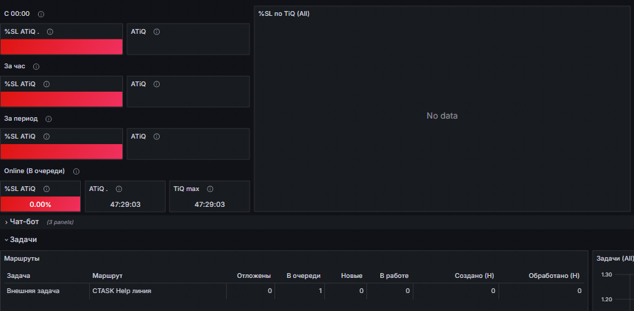634x311 pixels.
Task: Sort by В работе column header
Action: (394, 276)
